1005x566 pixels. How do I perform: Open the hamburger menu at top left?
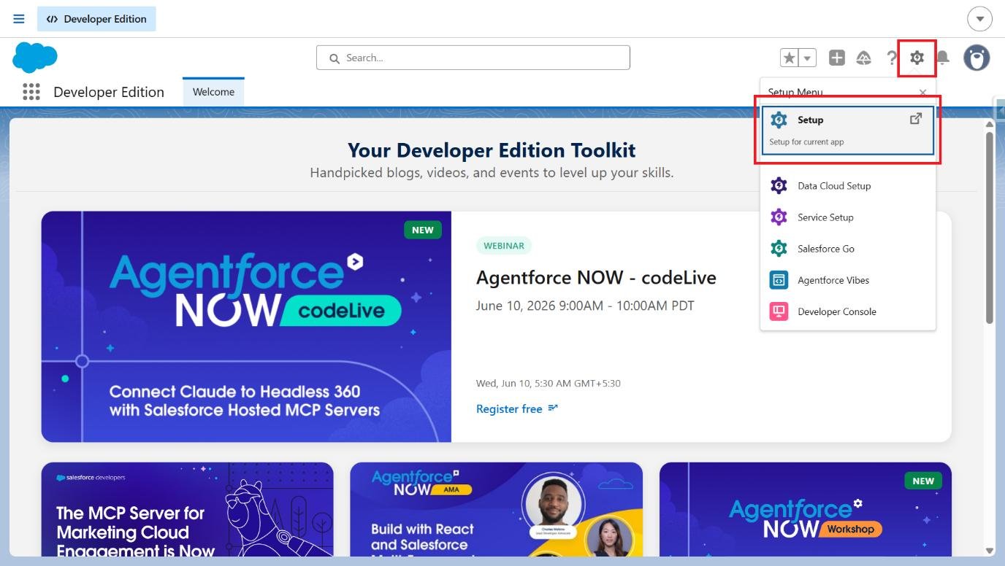point(19,19)
